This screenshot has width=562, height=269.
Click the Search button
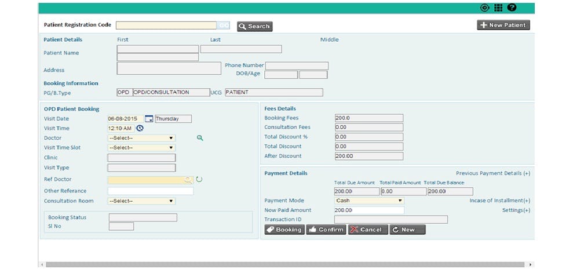[x=255, y=26]
